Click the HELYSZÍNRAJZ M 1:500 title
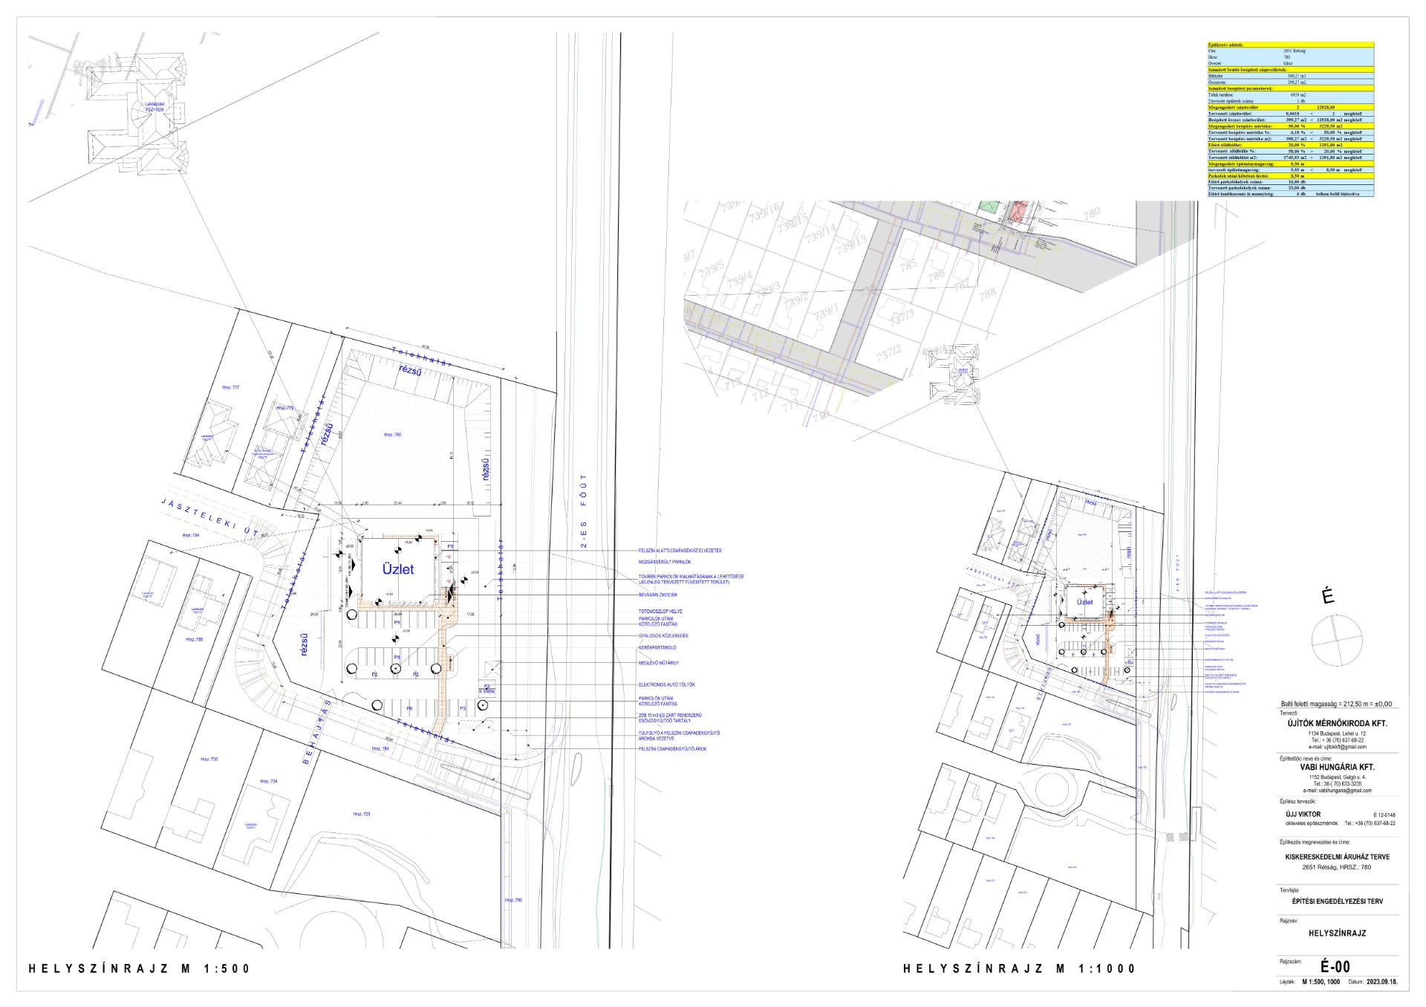1426x1007 pixels. 140,968
